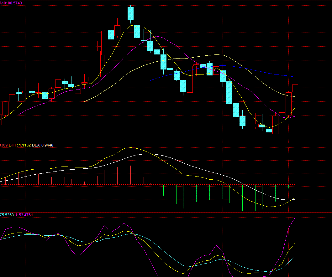This screenshot has width=332, height=277.
Task: Click the tallest red MACD histogram bar
Action: [x=124, y=174]
